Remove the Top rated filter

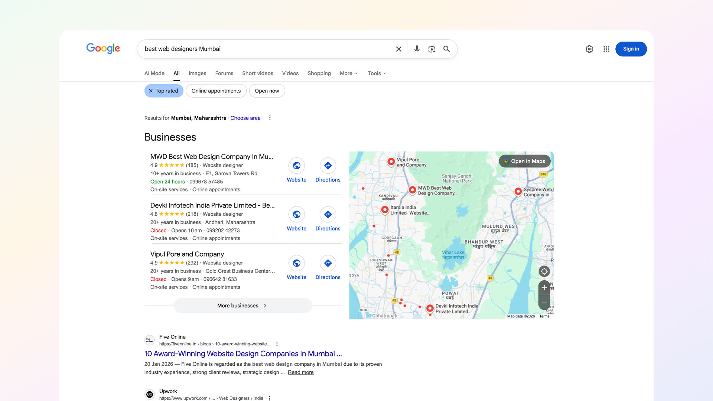tap(151, 91)
